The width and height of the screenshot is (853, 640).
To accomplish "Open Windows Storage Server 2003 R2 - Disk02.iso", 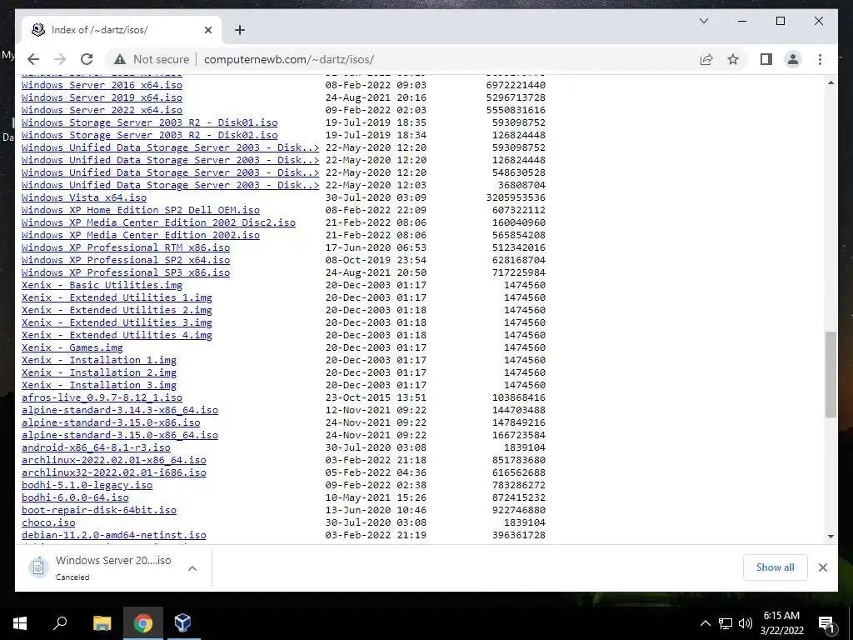I will pos(150,135).
